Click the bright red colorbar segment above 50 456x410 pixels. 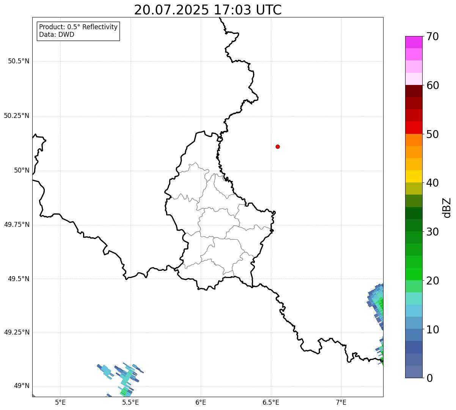[x=414, y=127]
